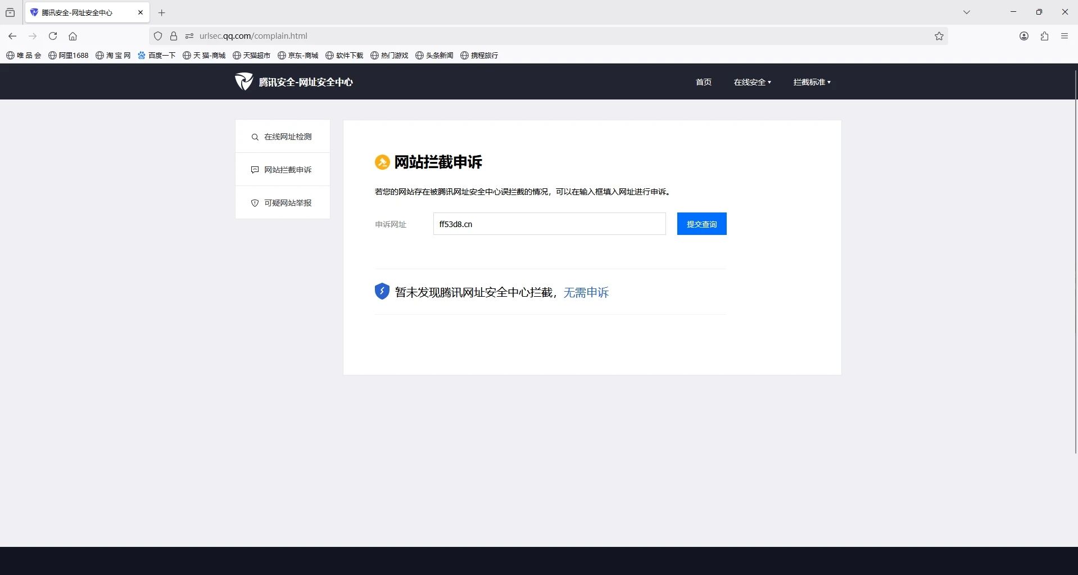
Task: Open 可疑网站举报 in the sidebar
Action: (x=283, y=203)
